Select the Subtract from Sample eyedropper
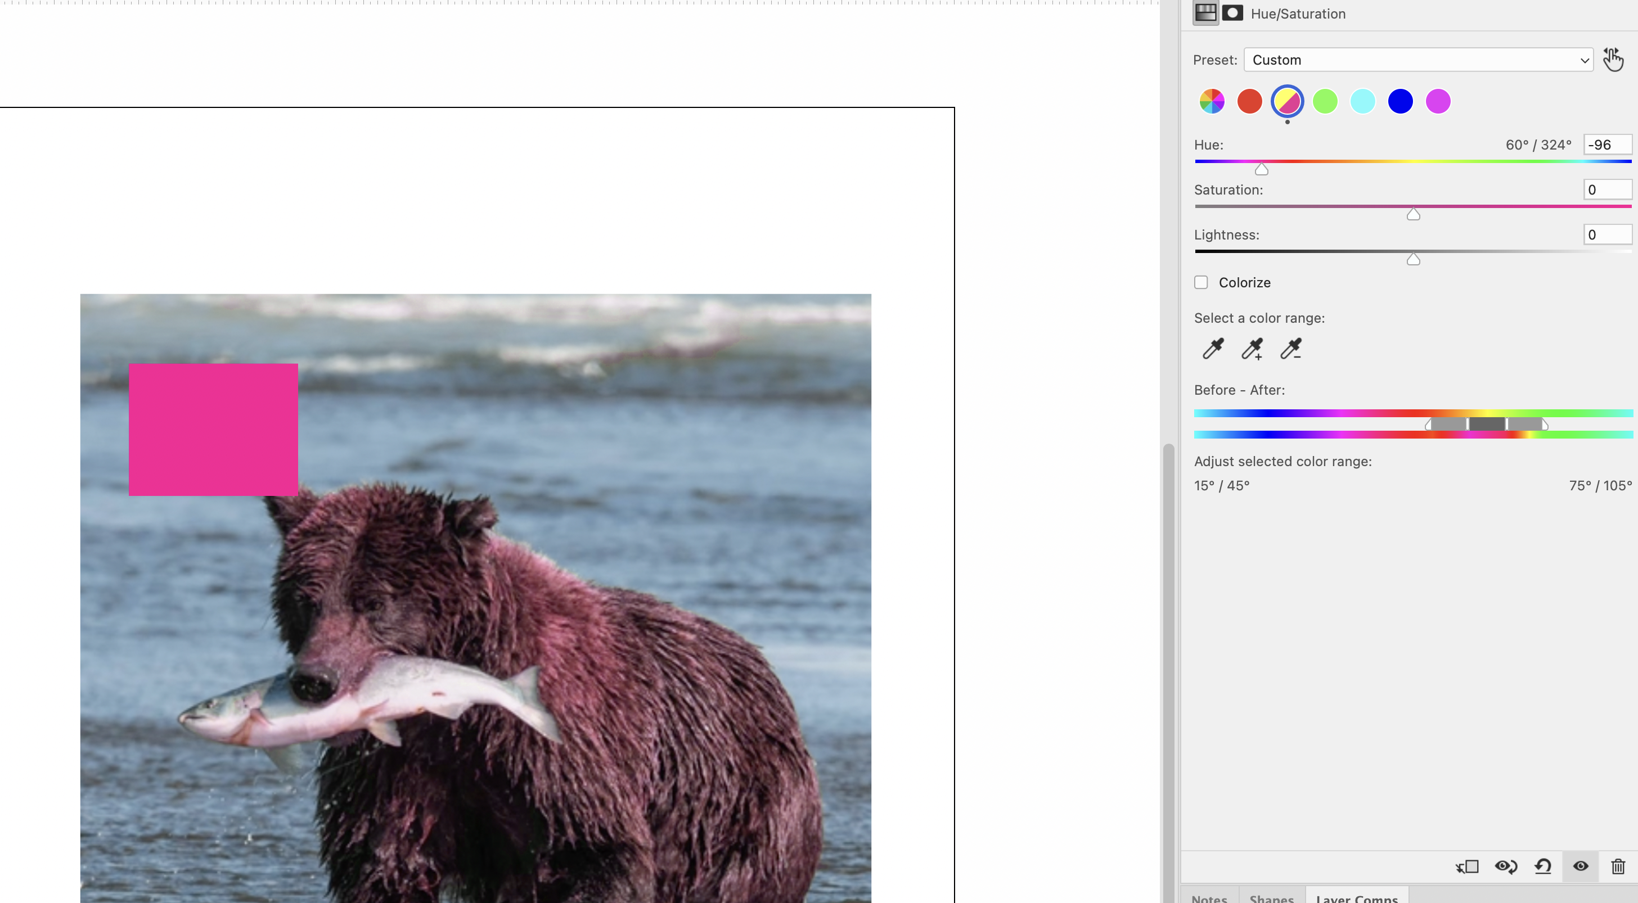 click(1291, 349)
